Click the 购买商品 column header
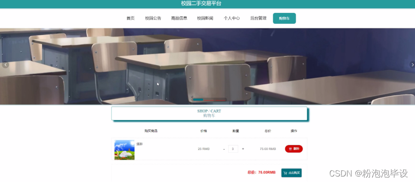415x182 pixels. click(151, 131)
